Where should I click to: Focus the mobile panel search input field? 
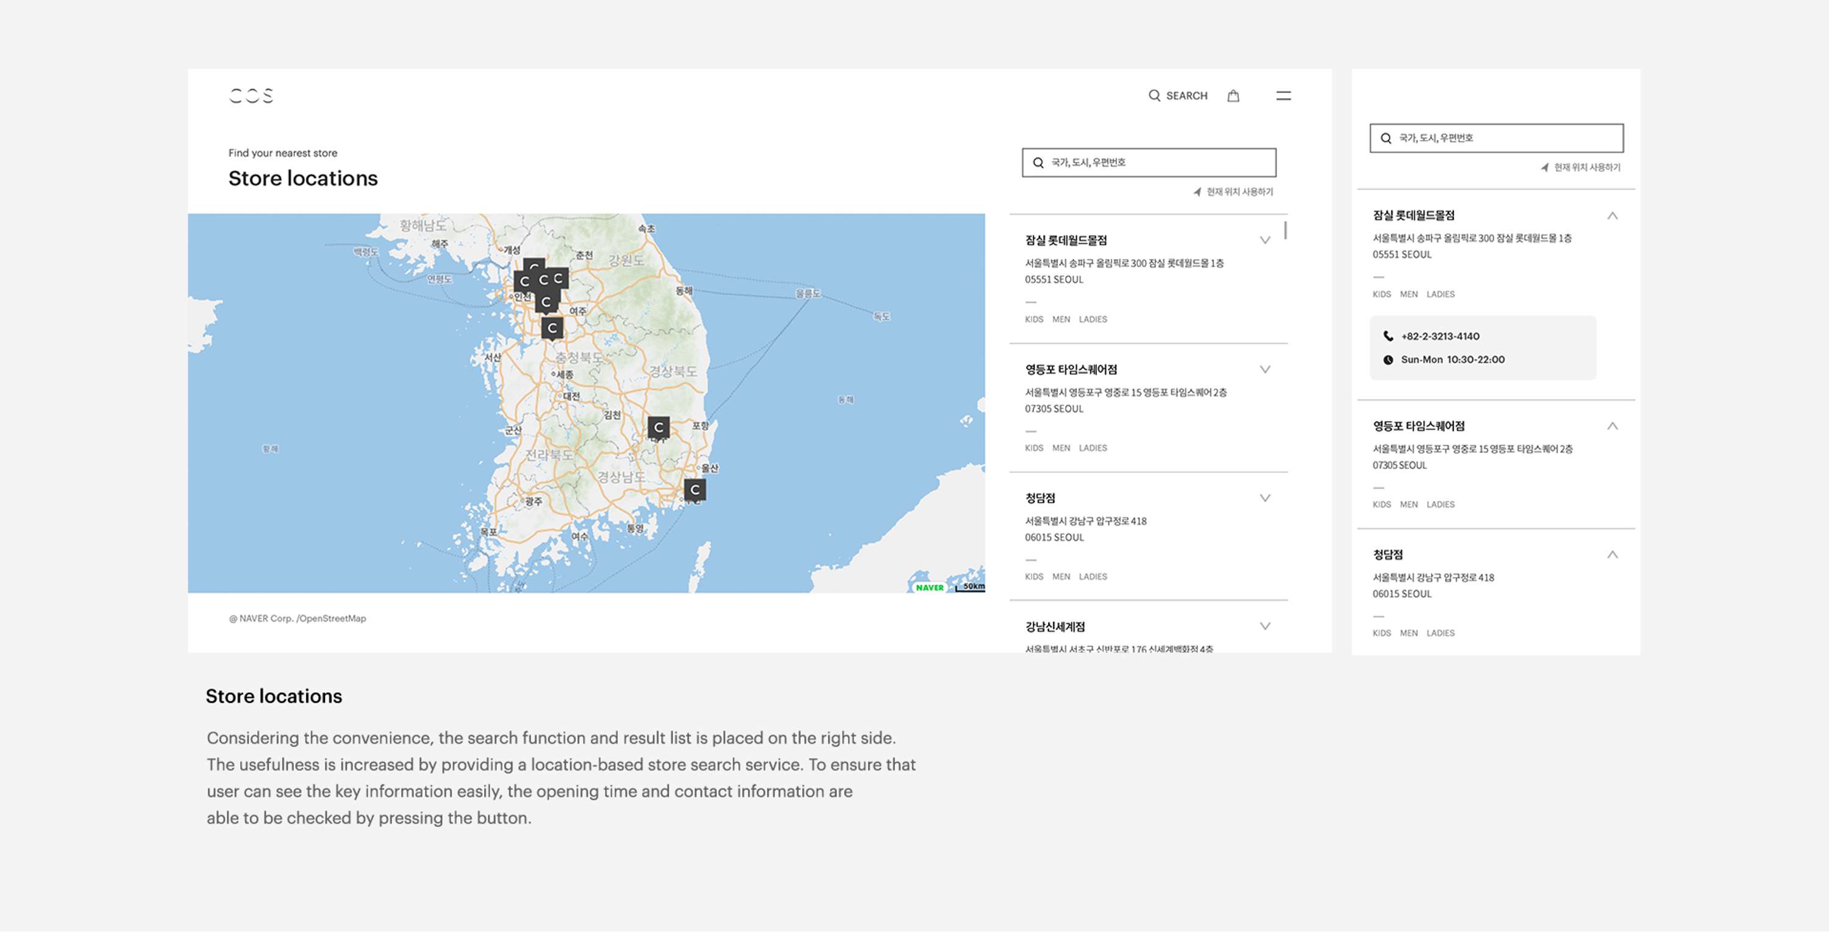tap(1496, 138)
